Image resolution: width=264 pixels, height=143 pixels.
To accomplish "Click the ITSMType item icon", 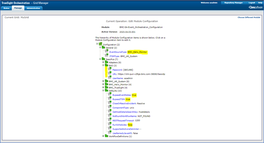I will coord(106,55).
